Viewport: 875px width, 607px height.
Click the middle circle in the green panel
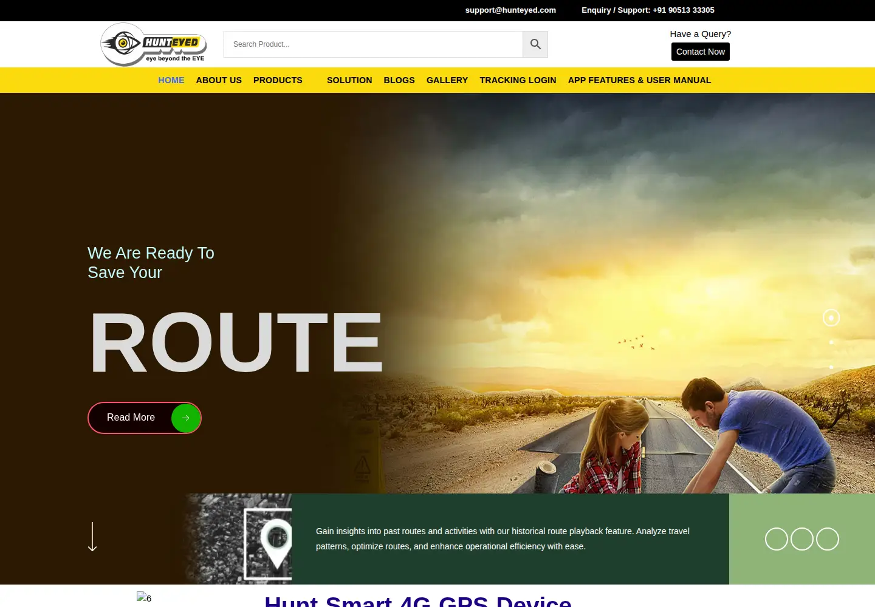point(802,539)
